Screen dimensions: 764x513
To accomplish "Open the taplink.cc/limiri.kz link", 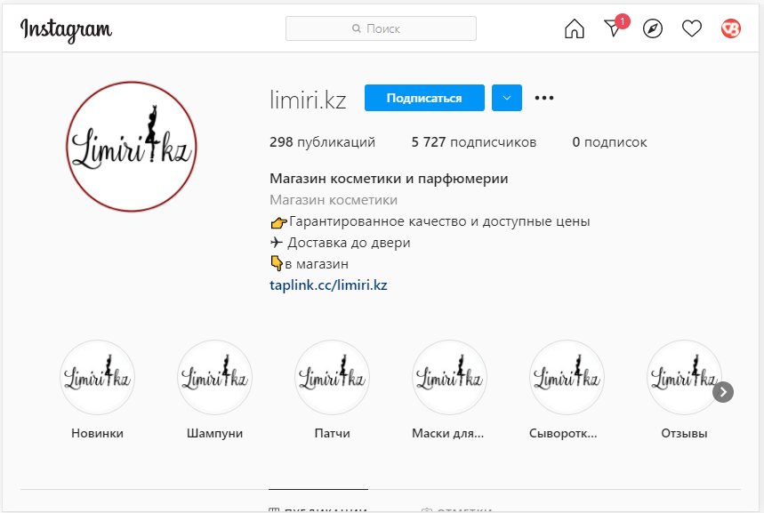I will pyautogui.click(x=328, y=285).
